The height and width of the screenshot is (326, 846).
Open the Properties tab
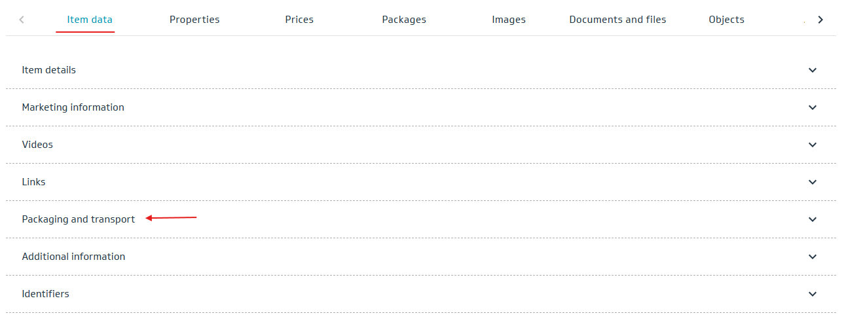[194, 20]
